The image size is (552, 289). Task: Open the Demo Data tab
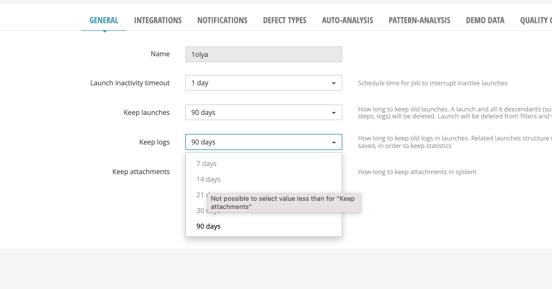pos(485,20)
